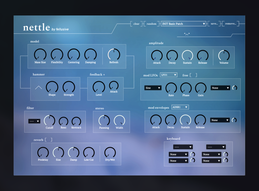The width and height of the screenshot is (259, 191).
Task: Open the filter type dropdown
Action: tap(34, 121)
